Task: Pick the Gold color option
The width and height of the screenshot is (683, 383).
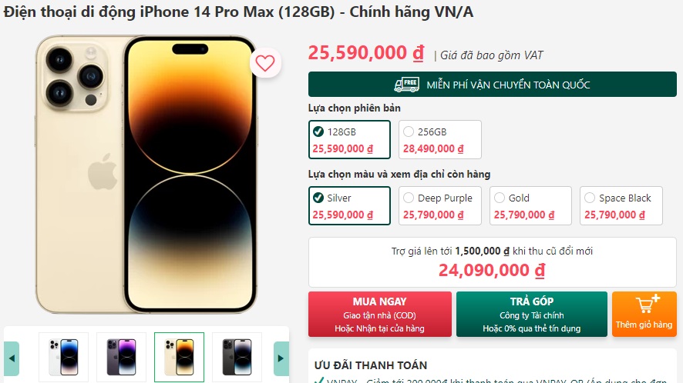Action: (x=530, y=205)
